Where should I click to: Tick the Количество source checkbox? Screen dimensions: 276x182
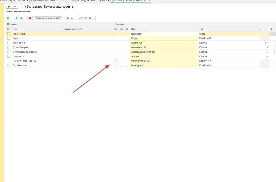click(x=9, y=43)
